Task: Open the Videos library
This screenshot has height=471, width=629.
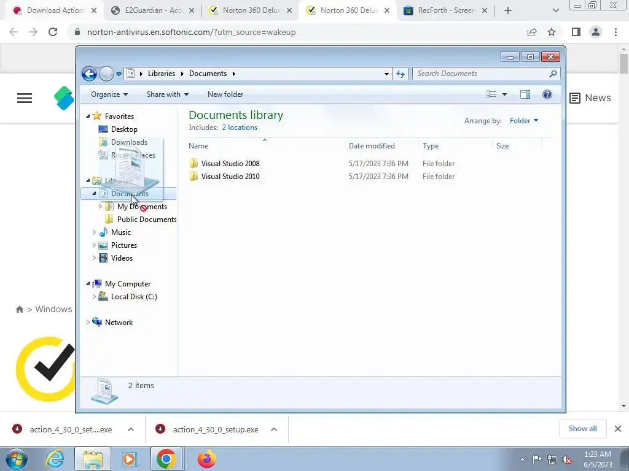Action: [122, 258]
